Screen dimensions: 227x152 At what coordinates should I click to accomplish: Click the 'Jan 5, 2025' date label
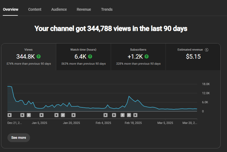click(39, 123)
